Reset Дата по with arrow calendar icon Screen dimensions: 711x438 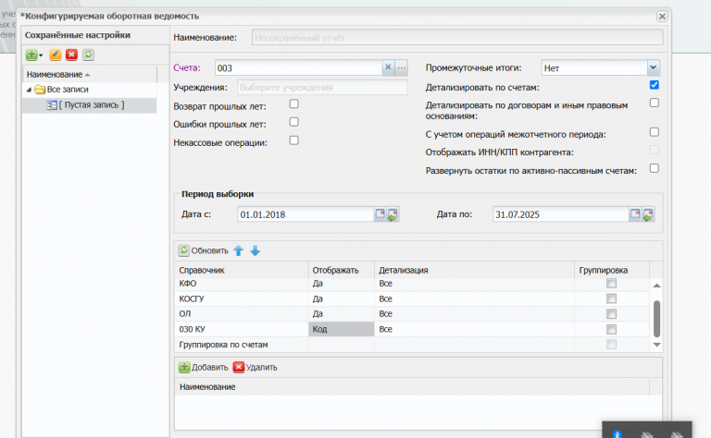tap(648, 214)
